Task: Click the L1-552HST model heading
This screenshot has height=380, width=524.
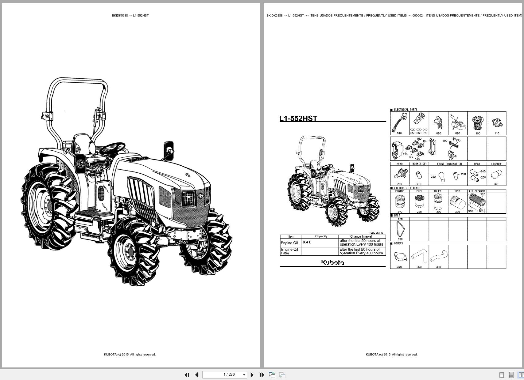Action: coord(298,119)
